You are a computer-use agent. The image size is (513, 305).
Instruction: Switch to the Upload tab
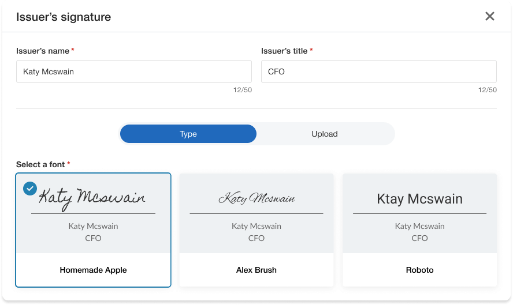[x=325, y=134]
